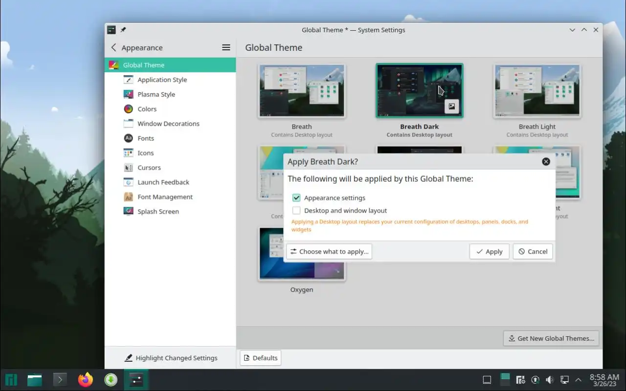Open the teal square tray icon
This screenshot has width=626, height=391.
point(505,380)
